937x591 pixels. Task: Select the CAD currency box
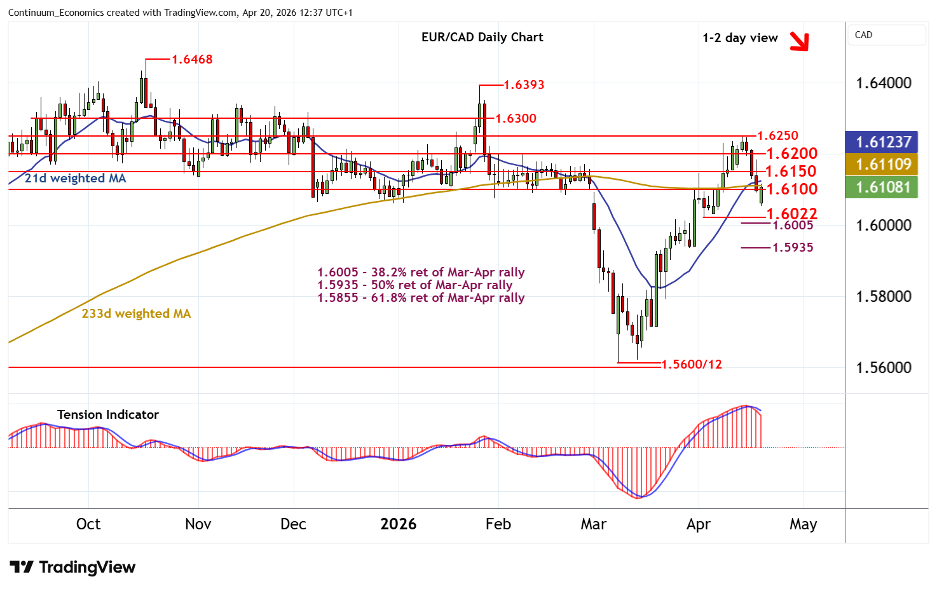coord(886,36)
